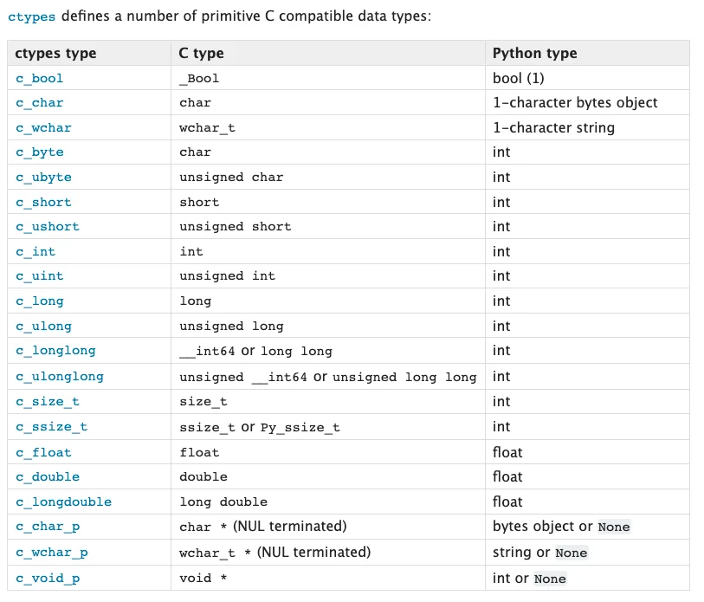The height and width of the screenshot is (602, 704).
Task: Open the c_uint link
Action: click(x=40, y=275)
